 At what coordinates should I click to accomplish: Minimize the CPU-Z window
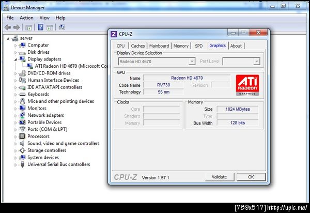tap(233, 33)
